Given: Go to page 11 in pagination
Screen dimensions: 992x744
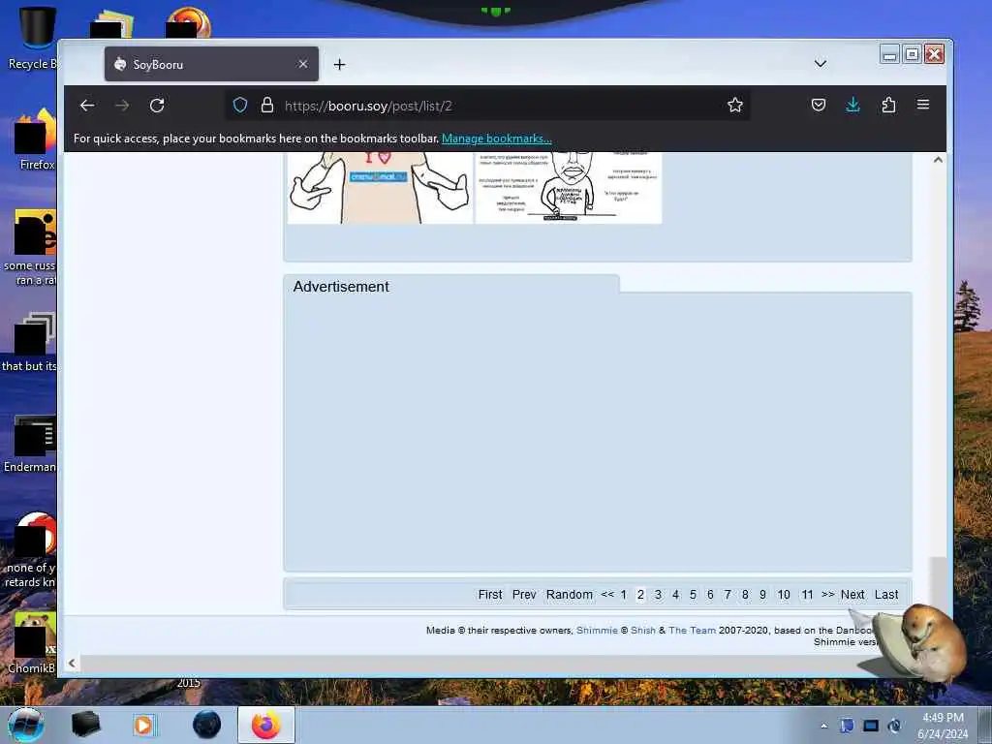Looking at the screenshot, I should click(x=807, y=595).
